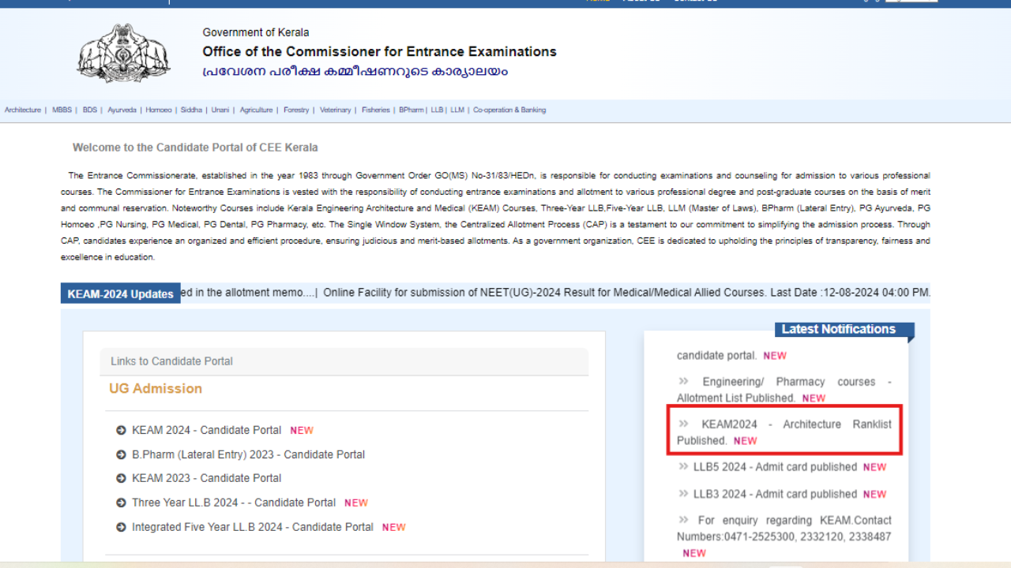Screen dimensions: 1011x568
Task: Click the arrow bullet beside B.Pharm Lateral Entry 2023
Action: [x=121, y=454]
